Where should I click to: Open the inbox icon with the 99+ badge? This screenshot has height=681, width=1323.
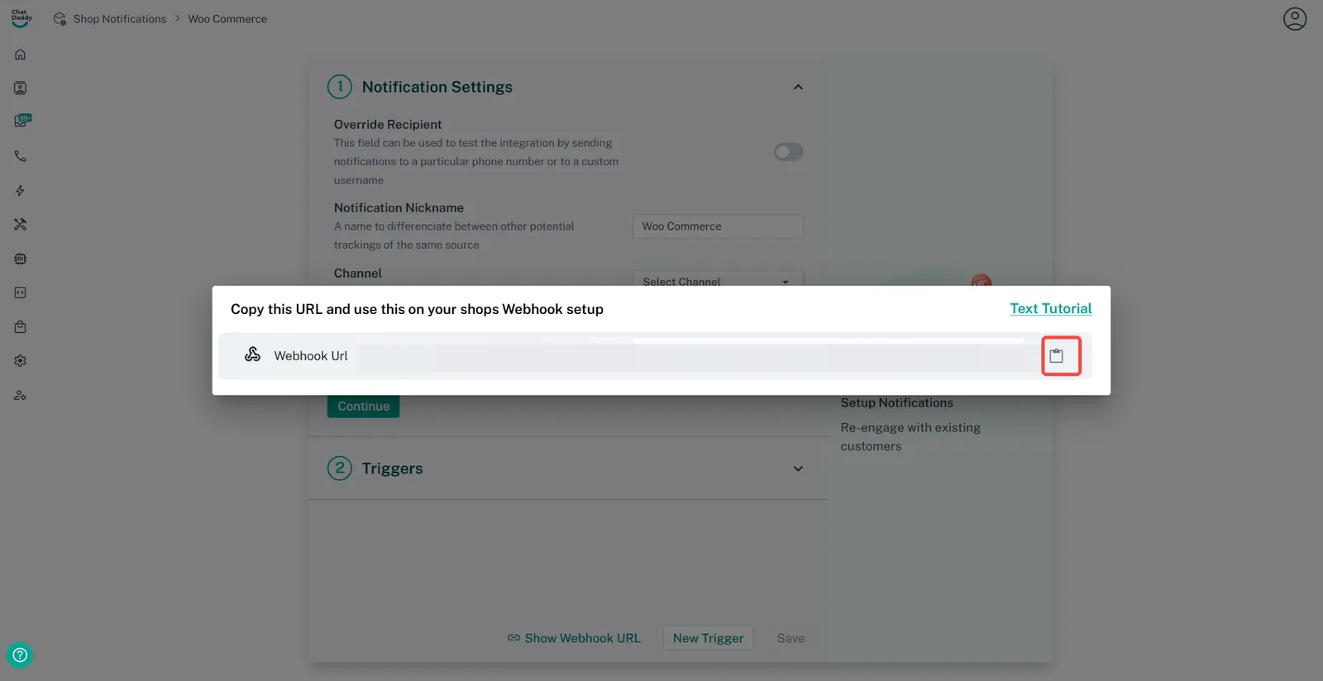21,121
